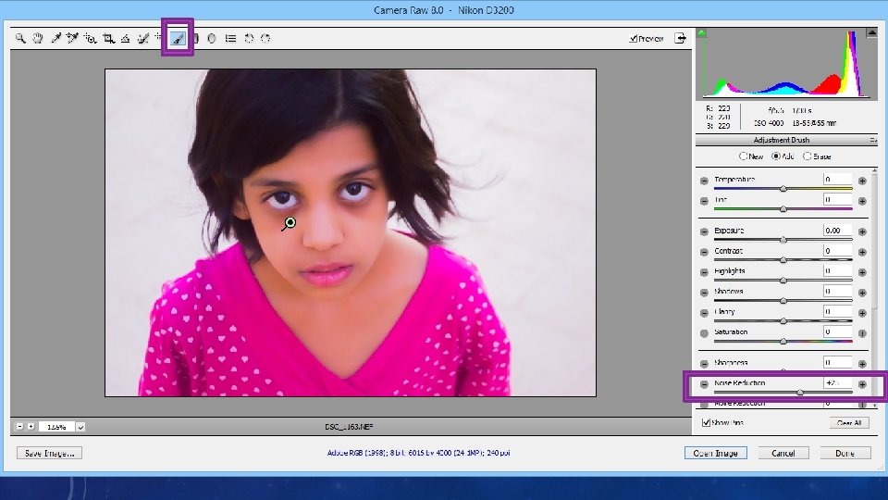Select the Radial Filter tool

click(x=212, y=38)
